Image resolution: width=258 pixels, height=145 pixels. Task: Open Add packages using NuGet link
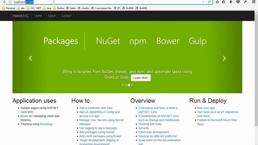[x=97, y=132]
